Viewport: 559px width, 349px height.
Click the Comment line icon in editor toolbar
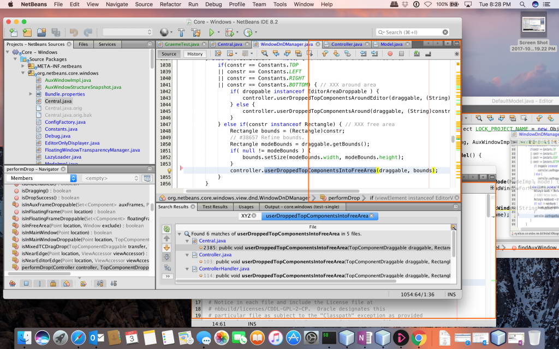click(417, 54)
